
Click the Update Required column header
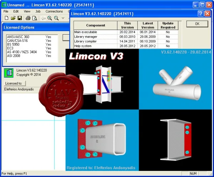(x=168, y=25)
